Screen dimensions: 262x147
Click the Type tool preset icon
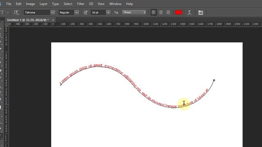2,12
